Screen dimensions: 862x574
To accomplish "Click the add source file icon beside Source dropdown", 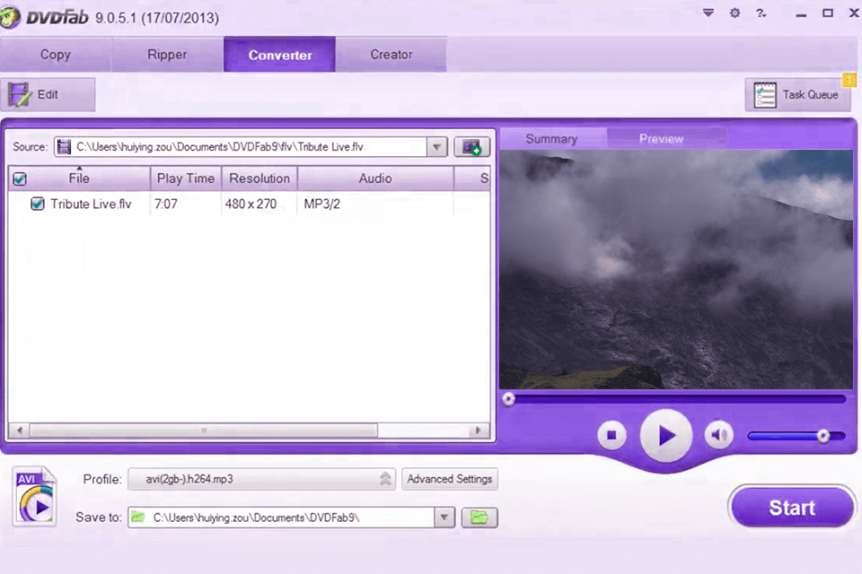I will click(x=472, y=146).
